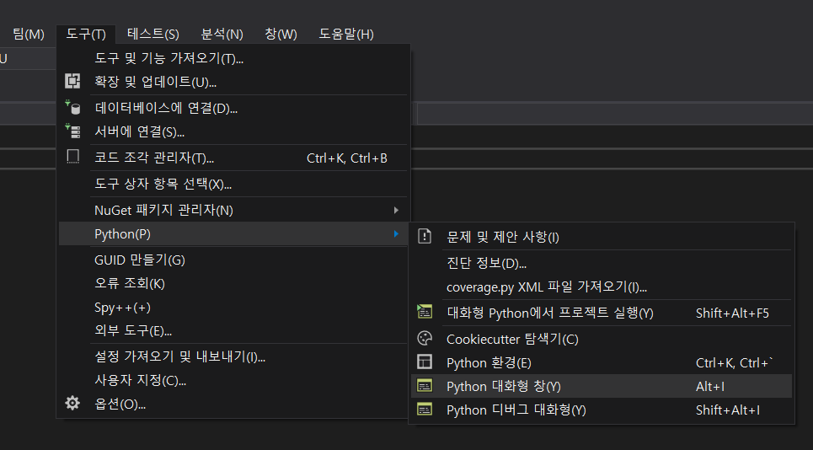The width and height of the screenshot is (813, 450).
Task: Click the issues and suggestions icon
Action: click(425, 237)
